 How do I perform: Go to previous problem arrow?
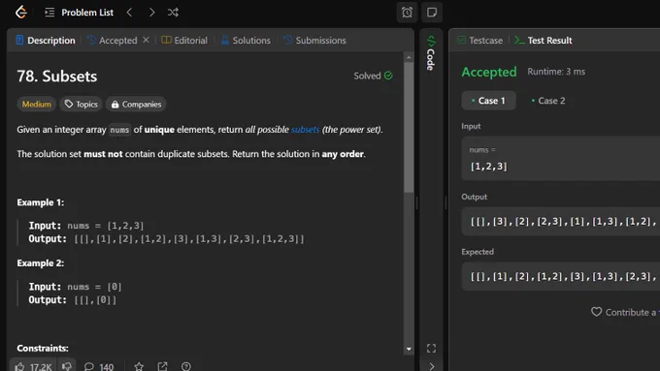(x=129, y=13)
